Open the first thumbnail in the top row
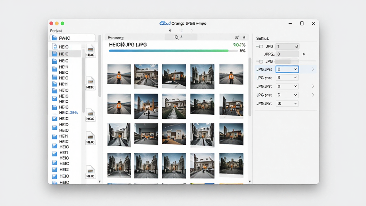This screenshot has width=366, height=206. [x=119, y=74]
